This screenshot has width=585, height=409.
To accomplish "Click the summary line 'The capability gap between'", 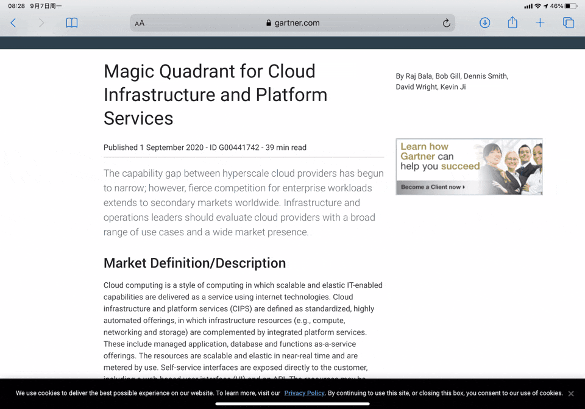I will (244, 174).
